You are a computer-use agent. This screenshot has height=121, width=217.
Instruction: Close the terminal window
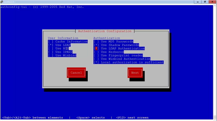click(212, 2)
